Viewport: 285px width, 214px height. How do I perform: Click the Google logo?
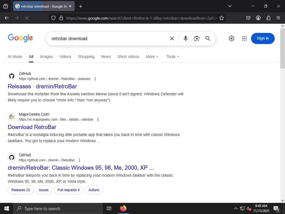tap(20, 38)
